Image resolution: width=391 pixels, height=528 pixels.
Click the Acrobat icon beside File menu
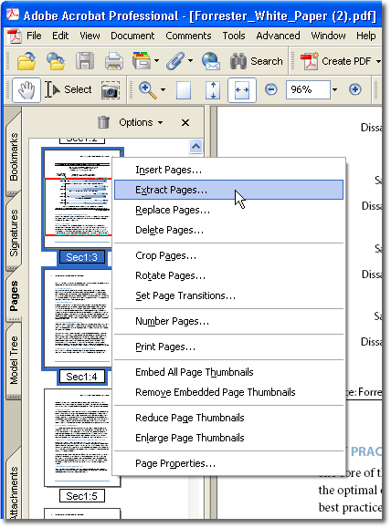coord(15,36)
